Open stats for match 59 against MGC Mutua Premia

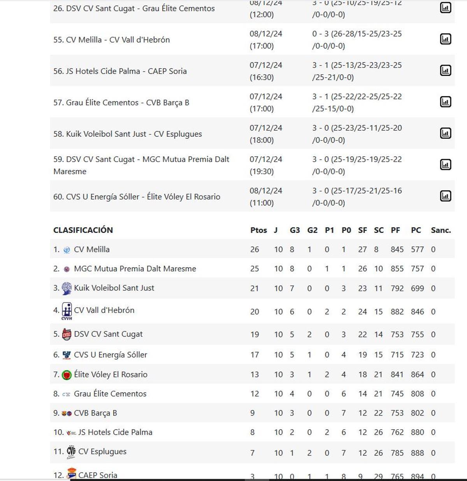(x=445, y=165)
